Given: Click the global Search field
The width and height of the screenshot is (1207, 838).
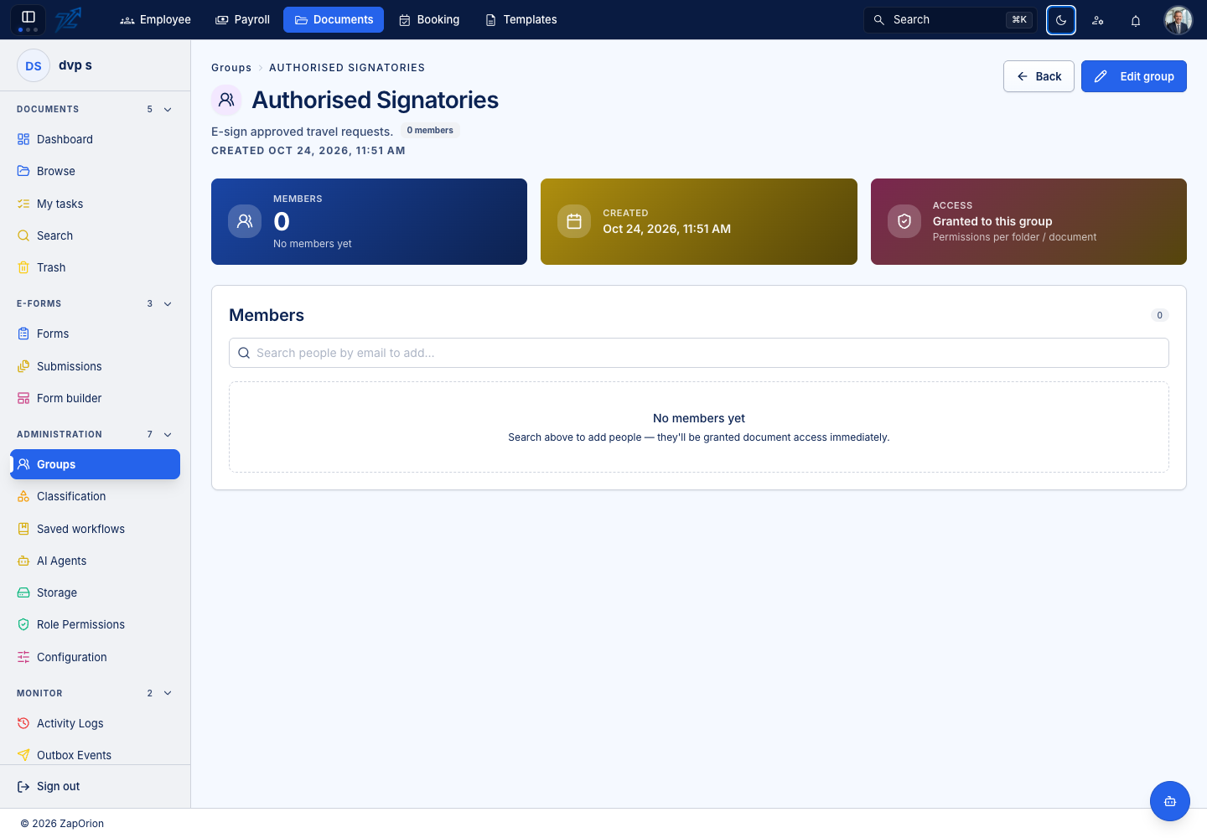Looking at the screenshot, I should (951, 20).
